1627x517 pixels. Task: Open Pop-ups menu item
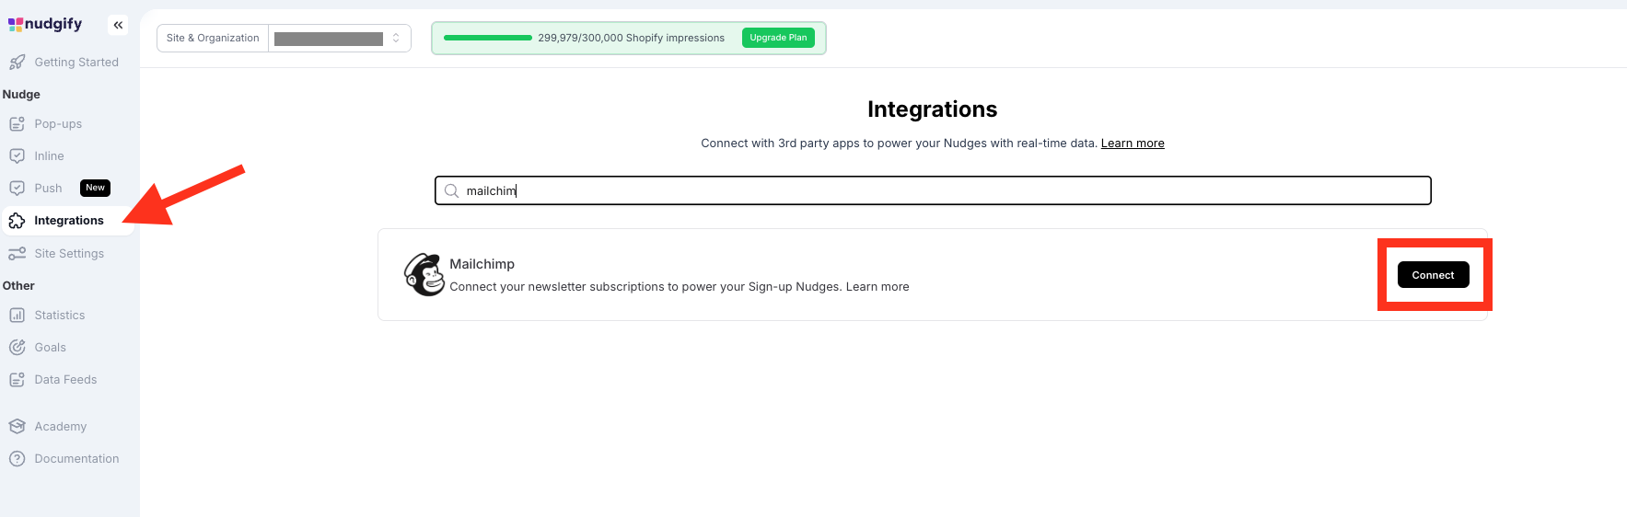click(58, 124)
